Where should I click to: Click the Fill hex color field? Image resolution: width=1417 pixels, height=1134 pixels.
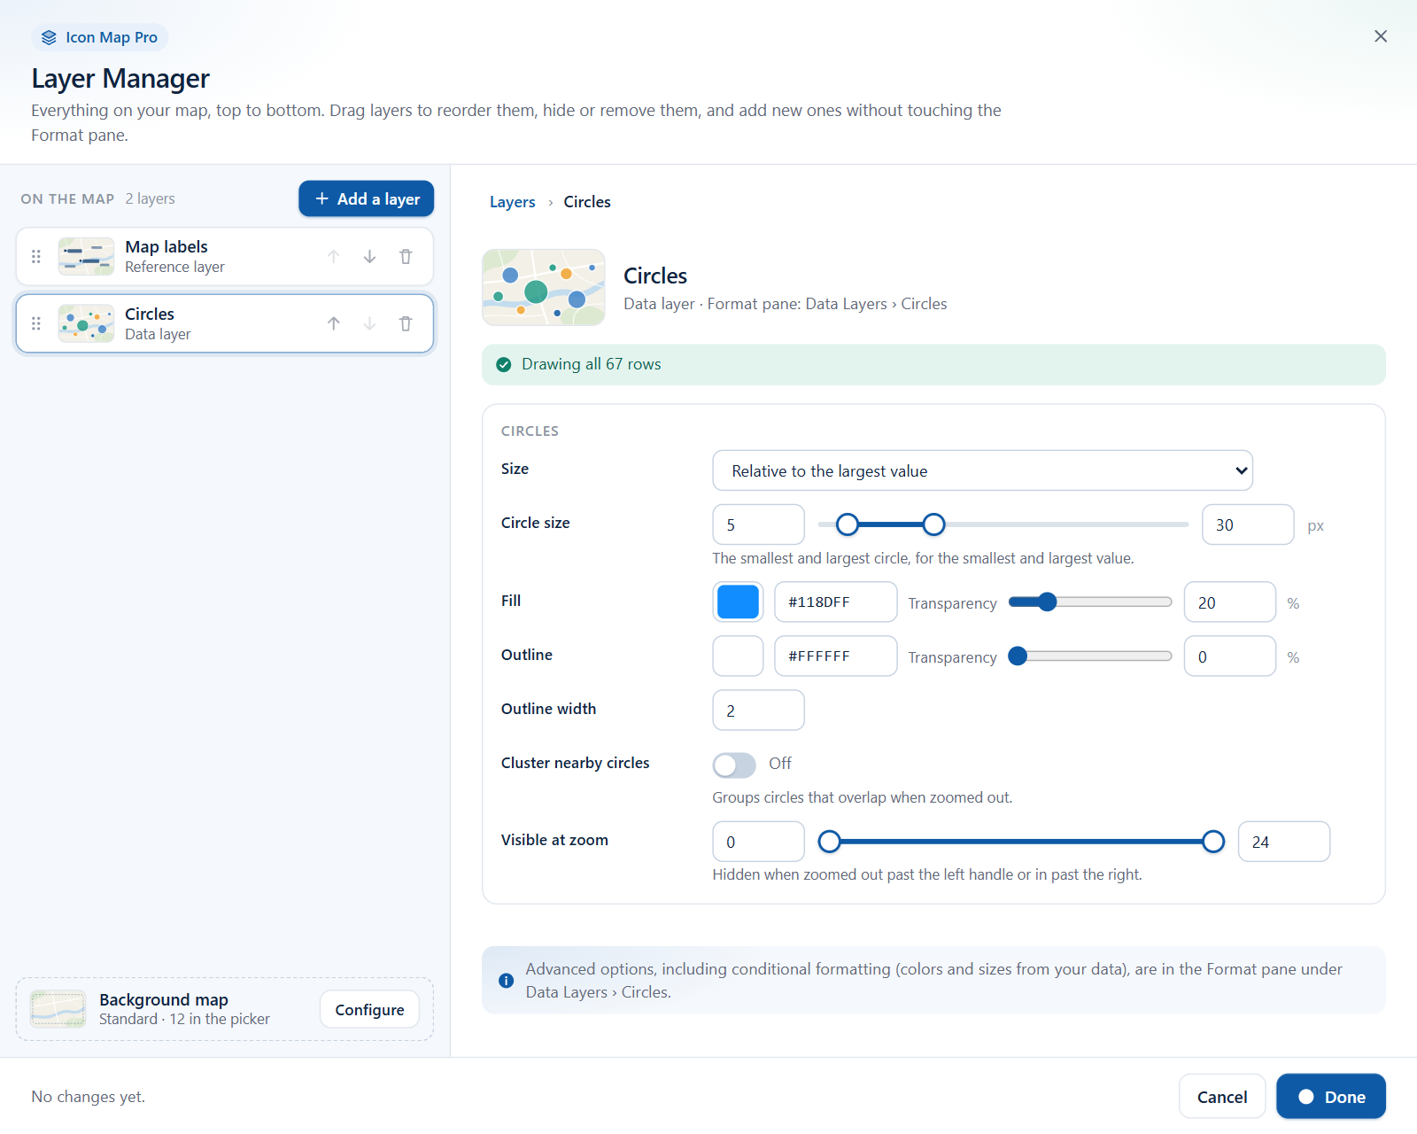point(835,602)
